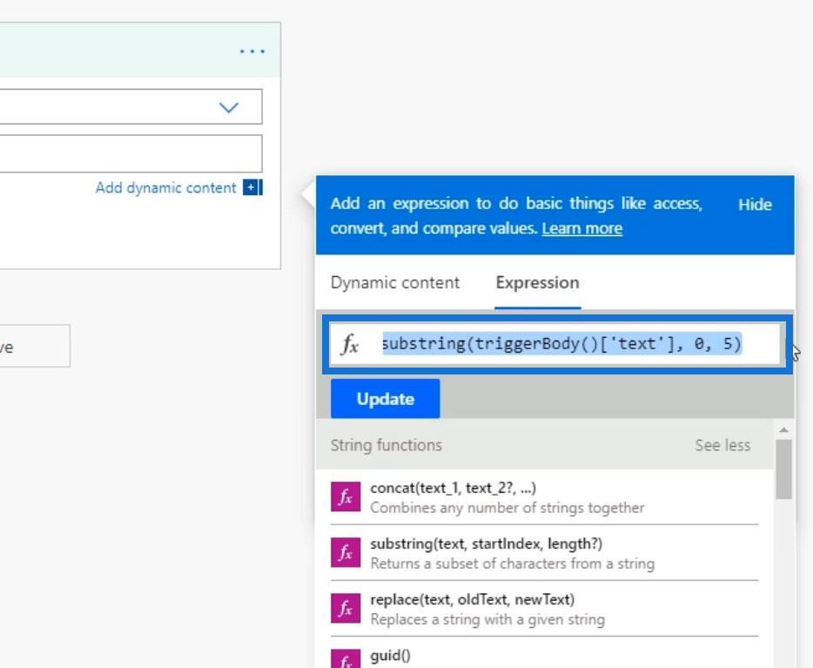Click the guid function fx icon
Image resolution: width=813 pixels, height=668 pixels.
[346, 658]
